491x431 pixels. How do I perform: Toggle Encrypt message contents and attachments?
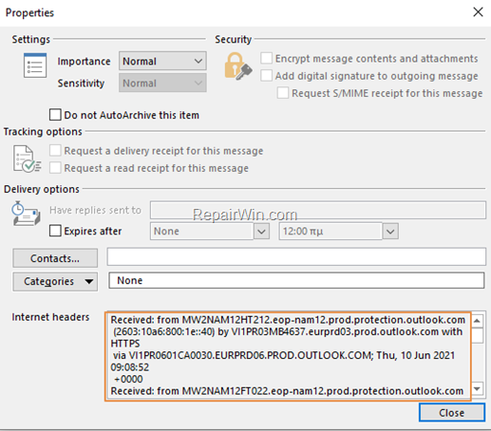(266, 58)
